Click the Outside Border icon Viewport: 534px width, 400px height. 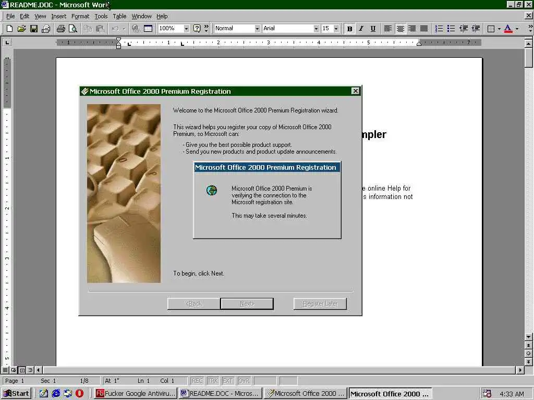click(x=491, y=29)
